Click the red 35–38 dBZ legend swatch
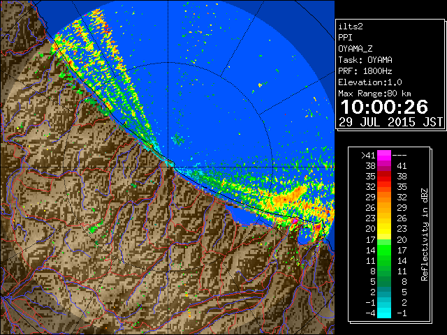Screen dimensions: 447x335 click(x=384, y=176)
